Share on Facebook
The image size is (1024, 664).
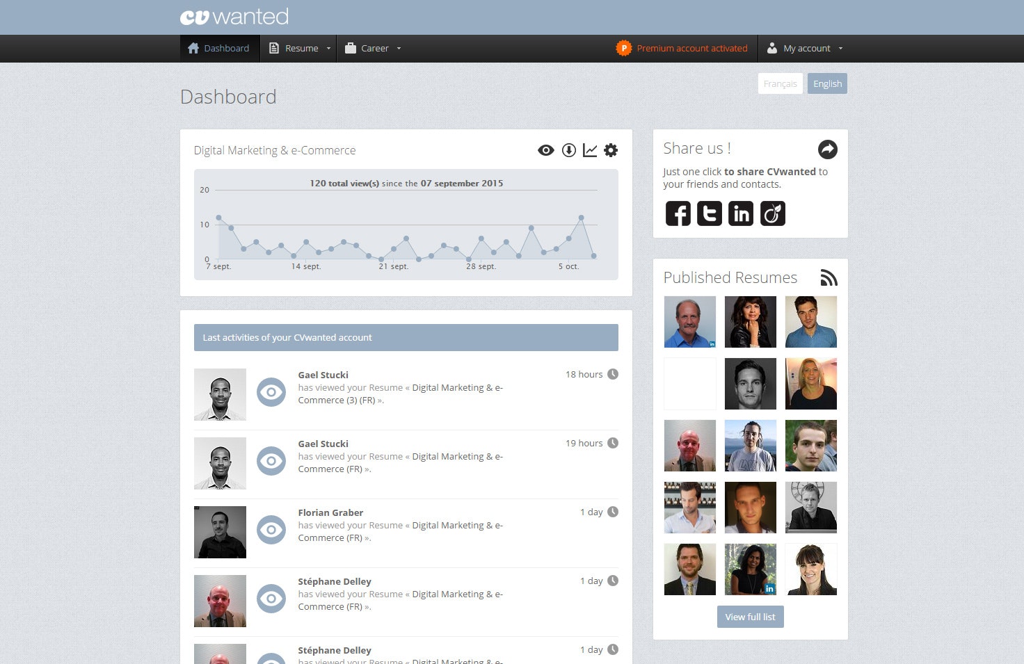(x=678, y=213)
